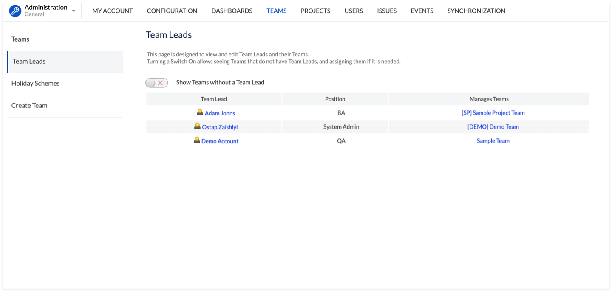This screenshot has width=612, height=292.
Task: Open the [SP] Sample Project Team link
Action: (x=493, y=113)
